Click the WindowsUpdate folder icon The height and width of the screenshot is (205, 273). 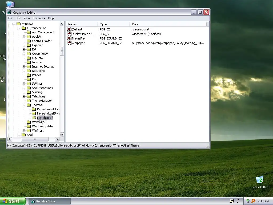(29, 126)
